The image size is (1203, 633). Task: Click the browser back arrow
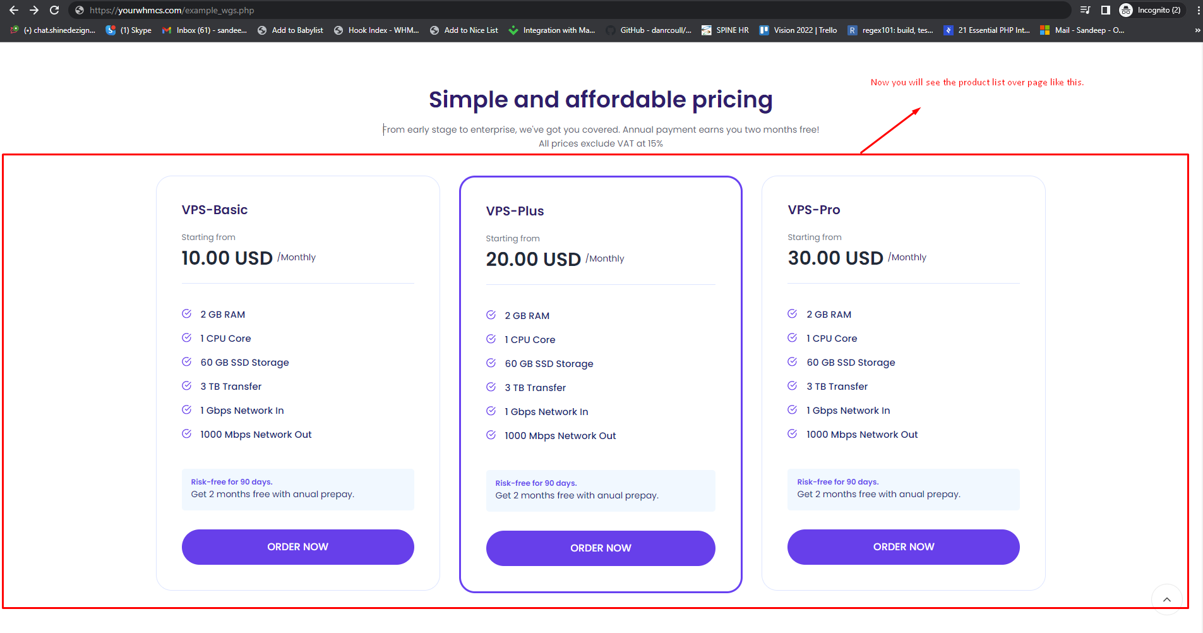tap(14, 10)
